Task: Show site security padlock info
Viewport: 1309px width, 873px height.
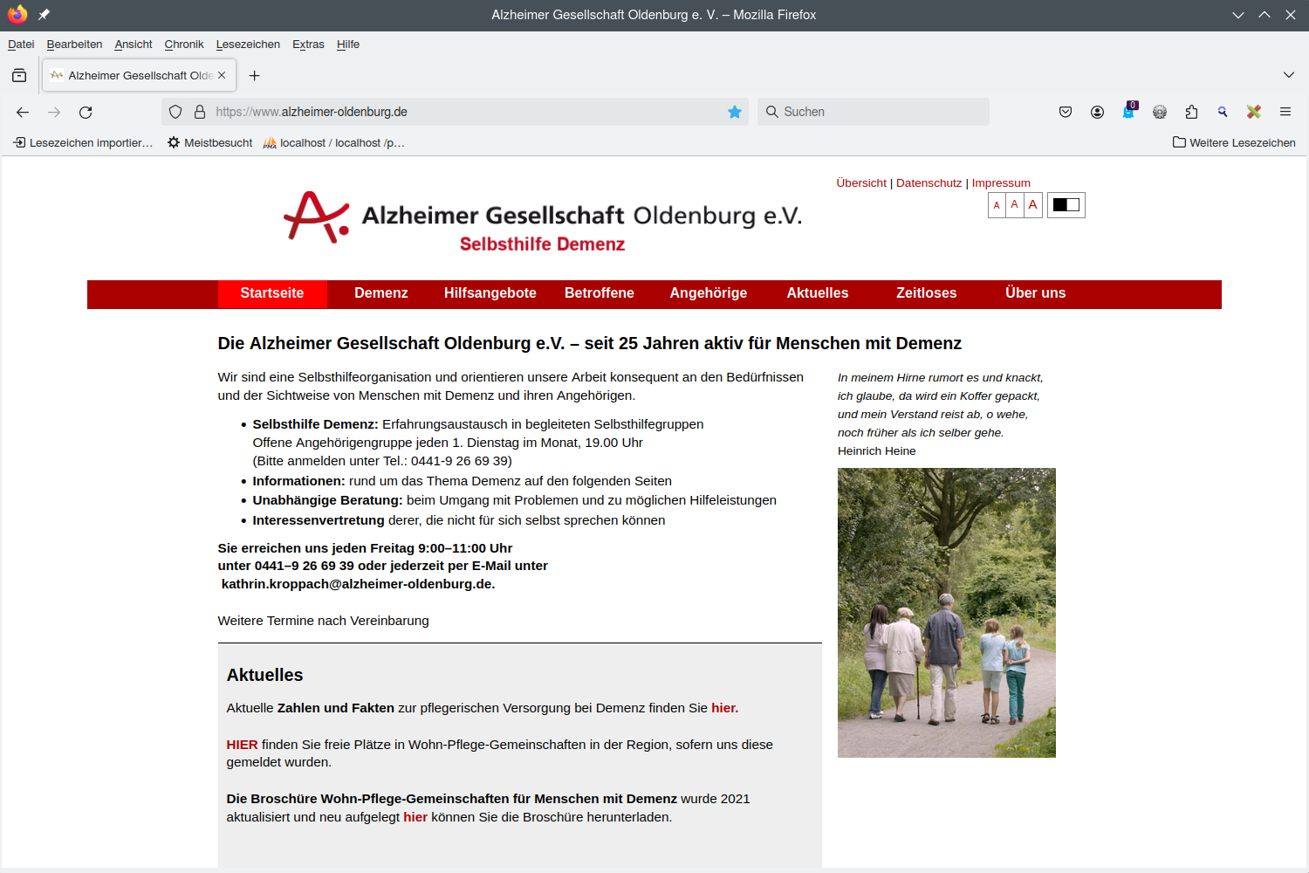Action: (x=200, y=112)
